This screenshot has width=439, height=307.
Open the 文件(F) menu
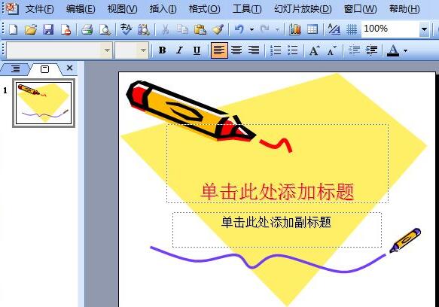39,9
